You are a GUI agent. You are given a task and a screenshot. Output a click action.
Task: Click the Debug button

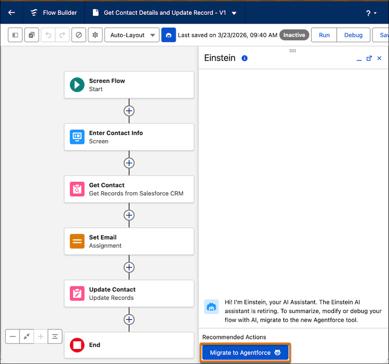coord(354,35)
